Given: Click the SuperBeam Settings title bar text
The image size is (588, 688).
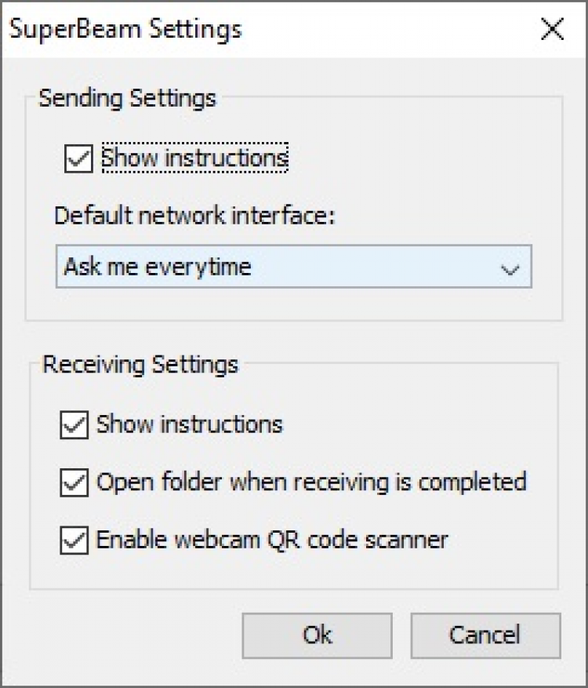Looking at the screenshot, I should (125, 30).
